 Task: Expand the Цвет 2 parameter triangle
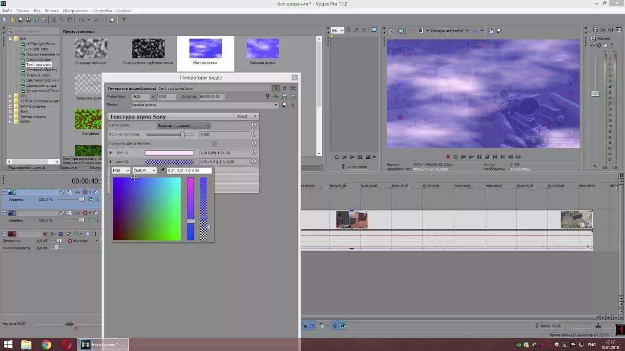click(x=111, y=161)
